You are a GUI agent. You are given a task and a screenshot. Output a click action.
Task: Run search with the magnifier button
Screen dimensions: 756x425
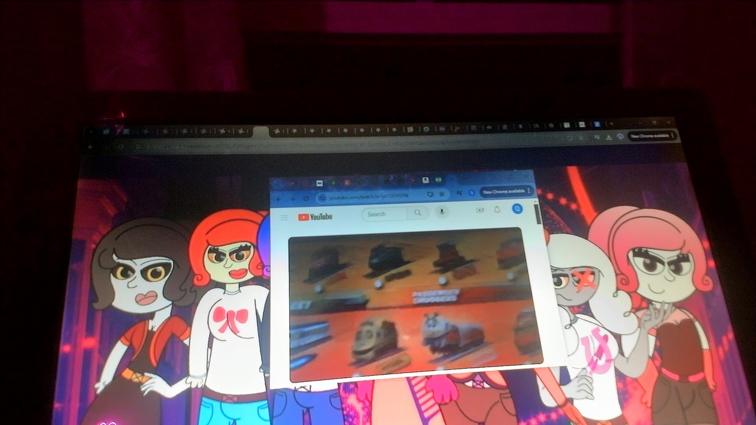click(418, 212)
